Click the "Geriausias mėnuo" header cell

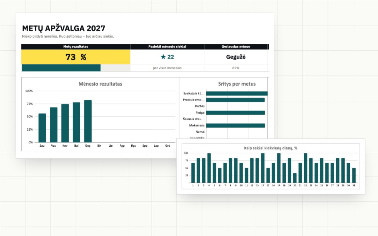pyautogui.click(x=236, y=47)
